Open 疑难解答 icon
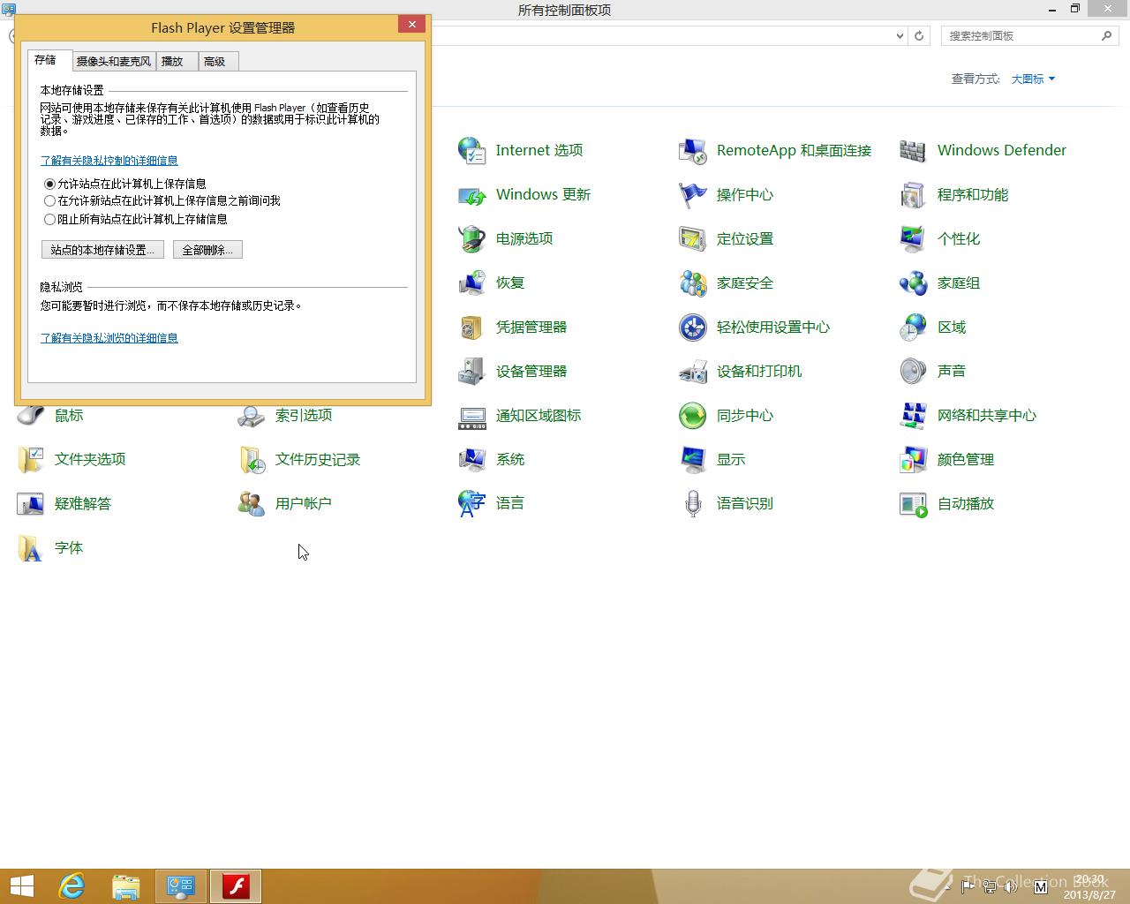Screen dimensions: 1130x904 coord(31,503)
